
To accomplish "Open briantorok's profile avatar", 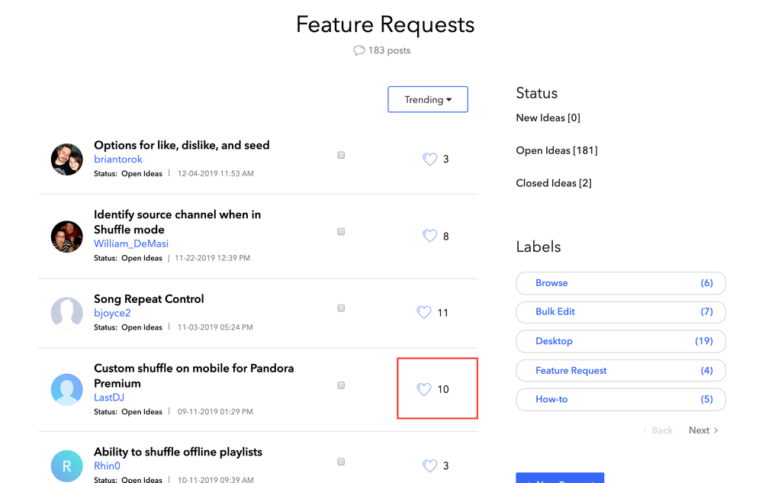I will (67, 159).
